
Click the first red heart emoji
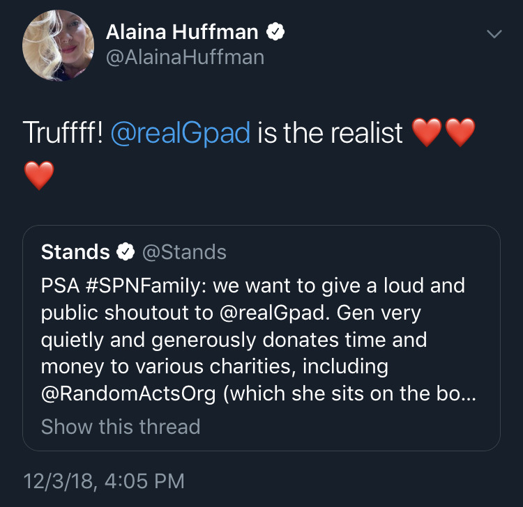(x=427, y=133)
